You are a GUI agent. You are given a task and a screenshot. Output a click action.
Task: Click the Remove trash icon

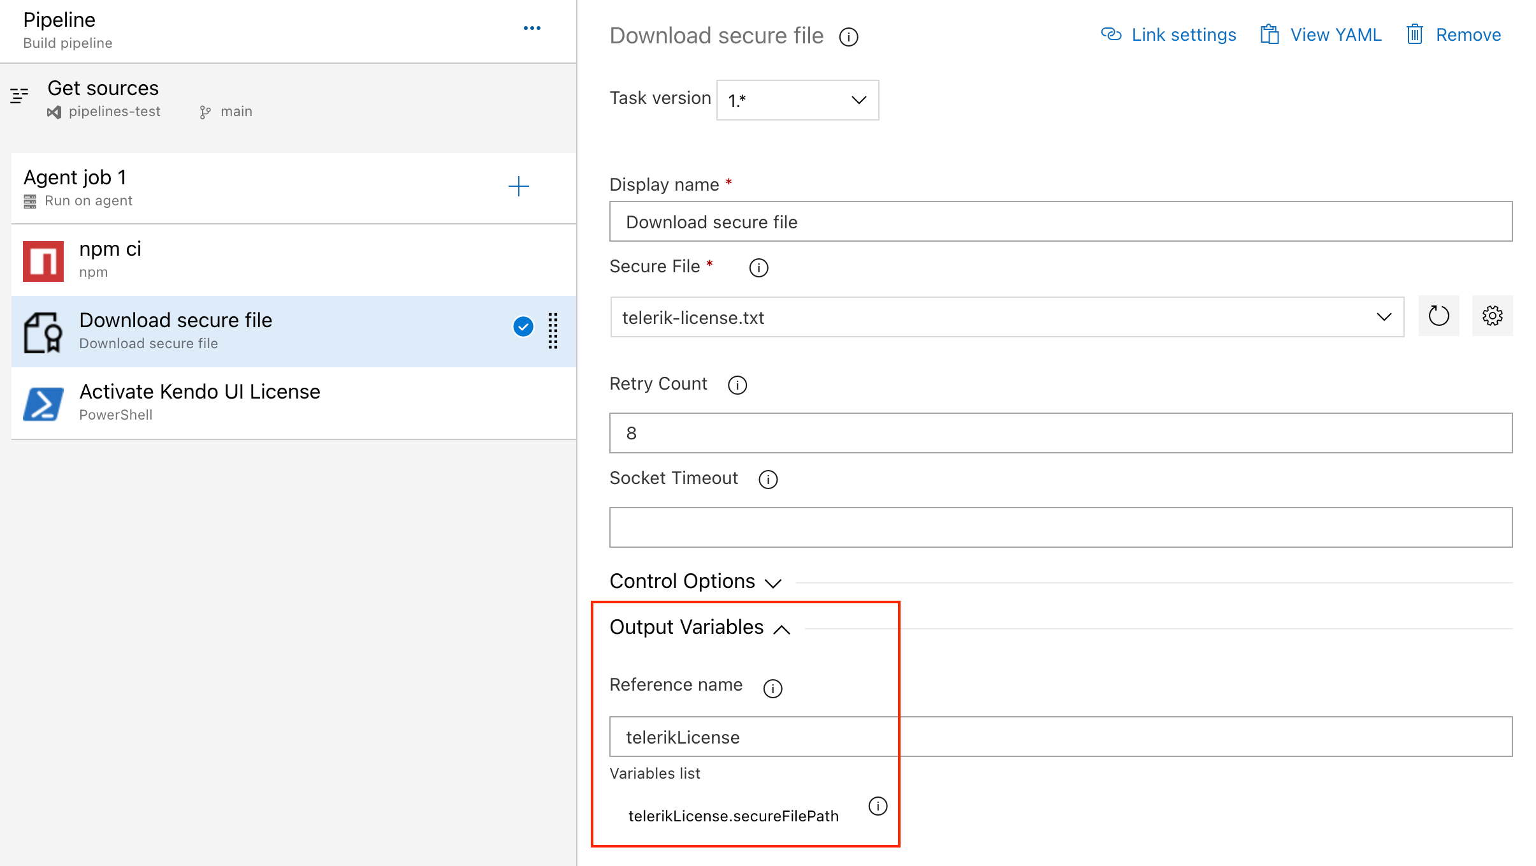[x=1415, y=35]
